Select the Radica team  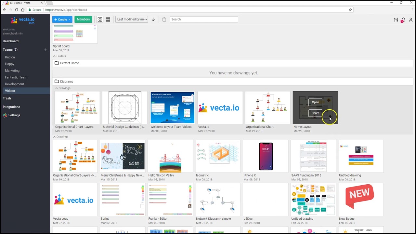click(10, 57)
